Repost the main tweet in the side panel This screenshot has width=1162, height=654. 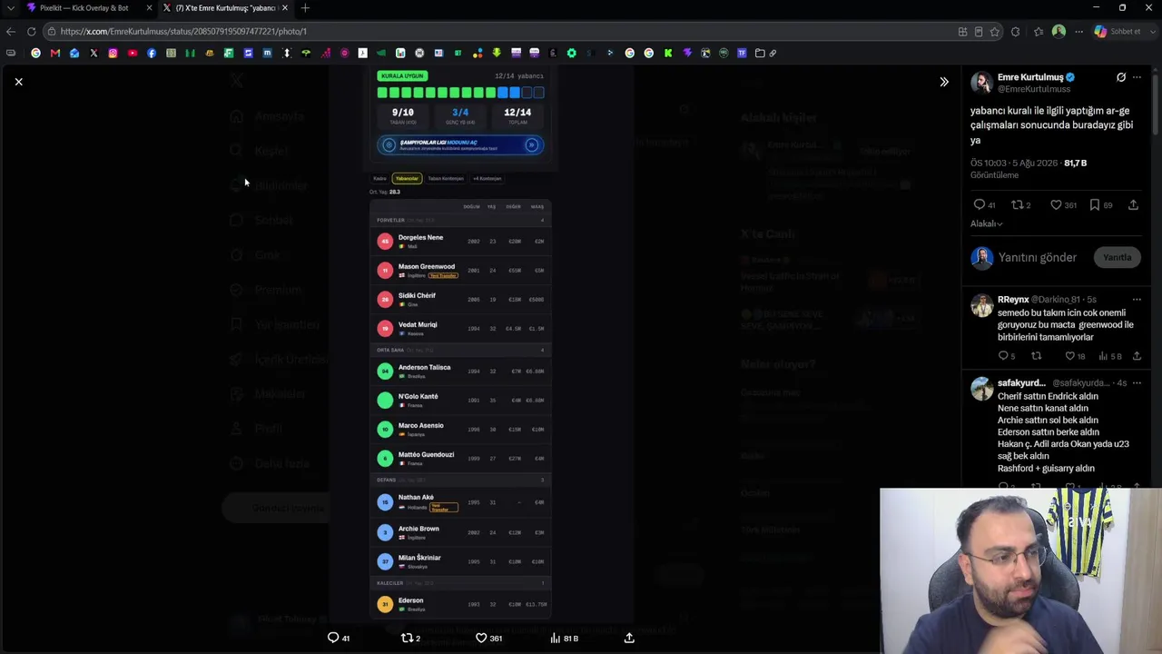click(1018, 205)
